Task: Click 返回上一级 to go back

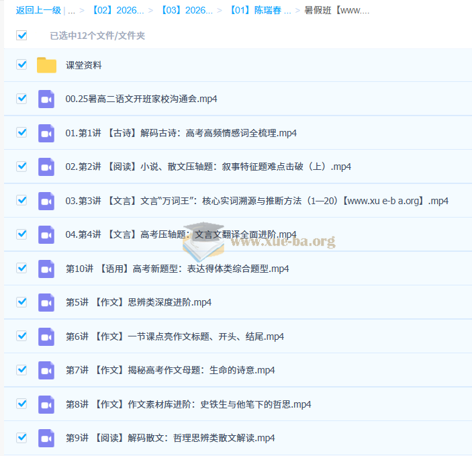Action: (x=38, y=11)
